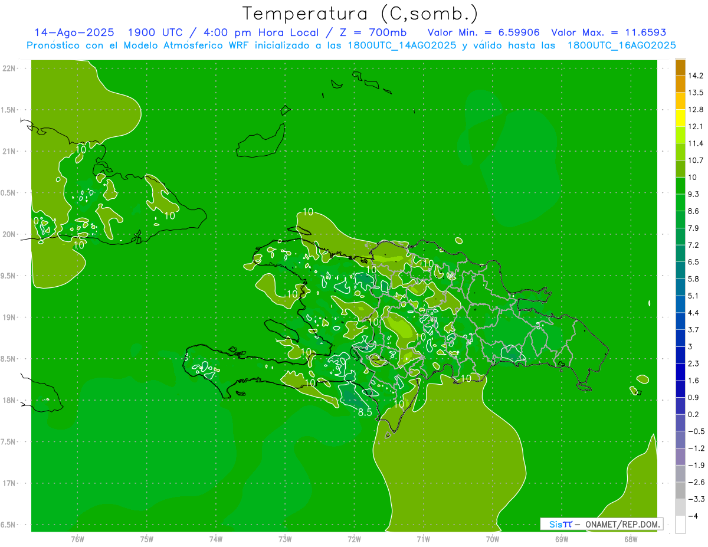Select the date text "14-Ago-2025"

pos(74,32)
